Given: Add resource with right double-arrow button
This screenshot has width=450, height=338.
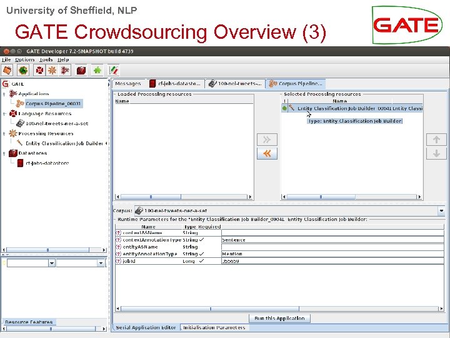Looking at the screenshot, I should (267, 140).
